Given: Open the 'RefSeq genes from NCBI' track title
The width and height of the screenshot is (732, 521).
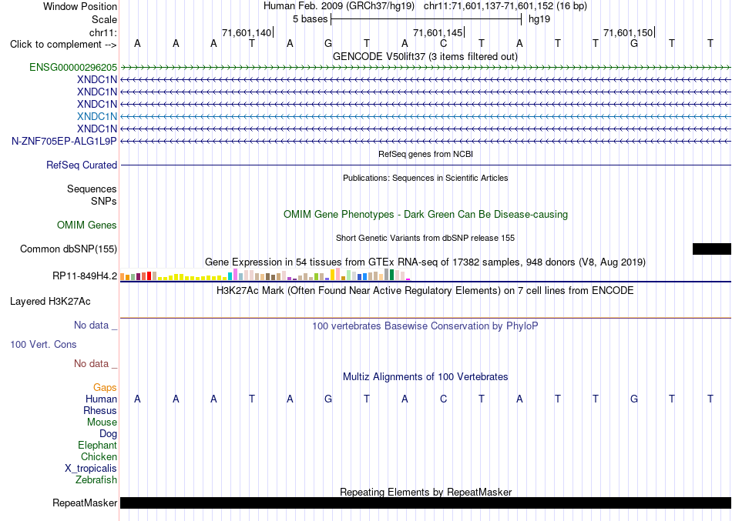Looking at the screenshot, I should pos(426,154).
